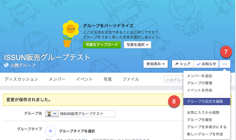Switch to the メンバー tab
The image size is (236, 140).
tap(57, 79)
